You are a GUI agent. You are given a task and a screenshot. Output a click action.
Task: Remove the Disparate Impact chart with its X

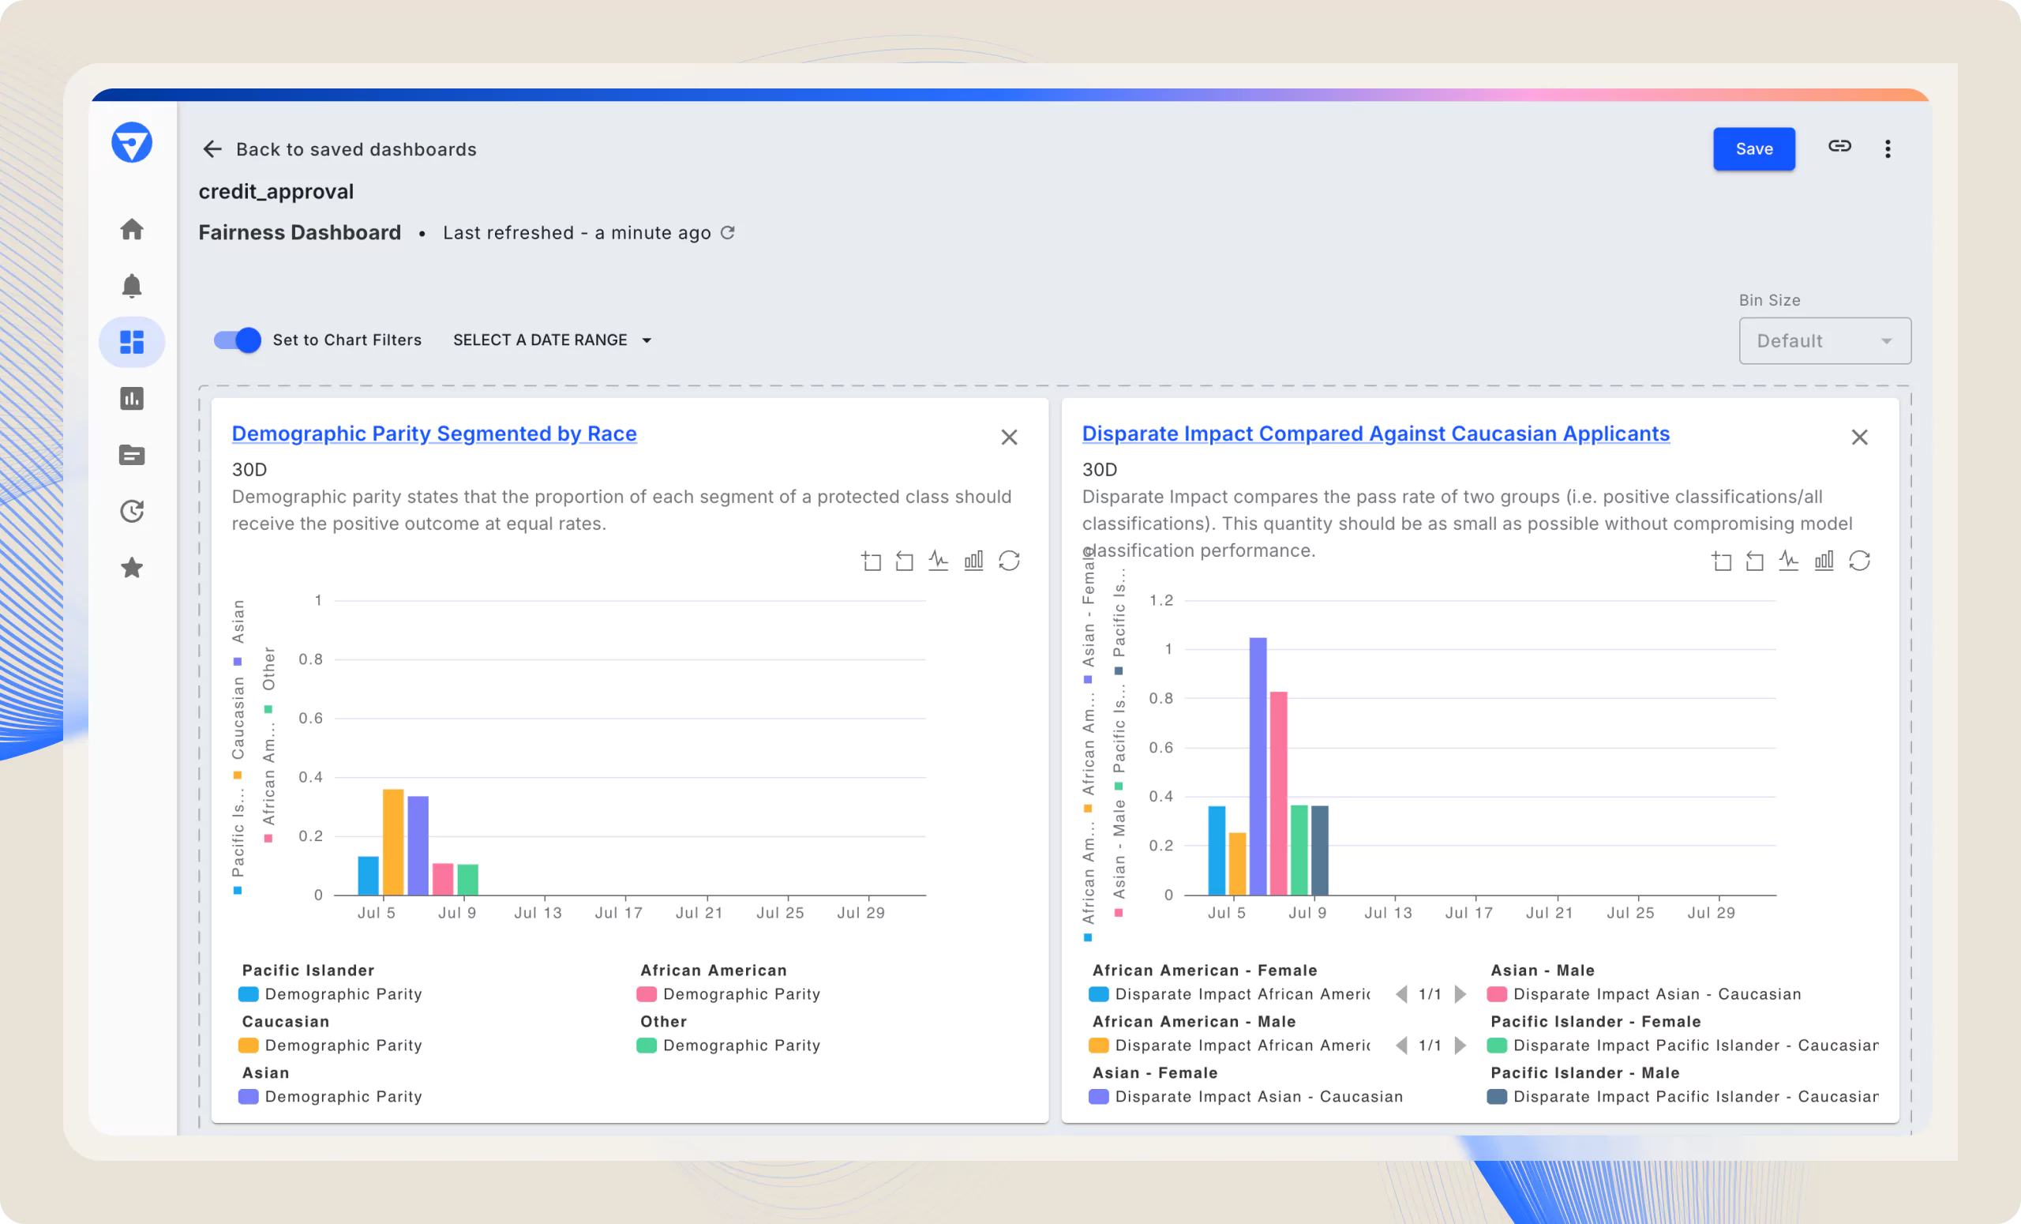point(1859,437)
